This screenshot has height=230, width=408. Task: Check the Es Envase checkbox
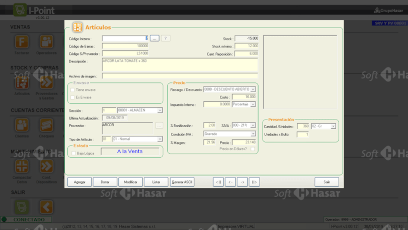point(72,97)
